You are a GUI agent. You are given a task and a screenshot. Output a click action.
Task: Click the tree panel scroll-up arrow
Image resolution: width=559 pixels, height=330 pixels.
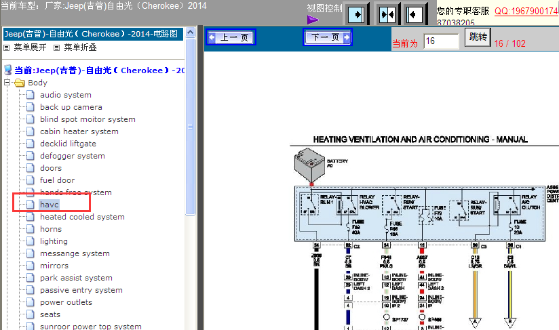point(191,33)
